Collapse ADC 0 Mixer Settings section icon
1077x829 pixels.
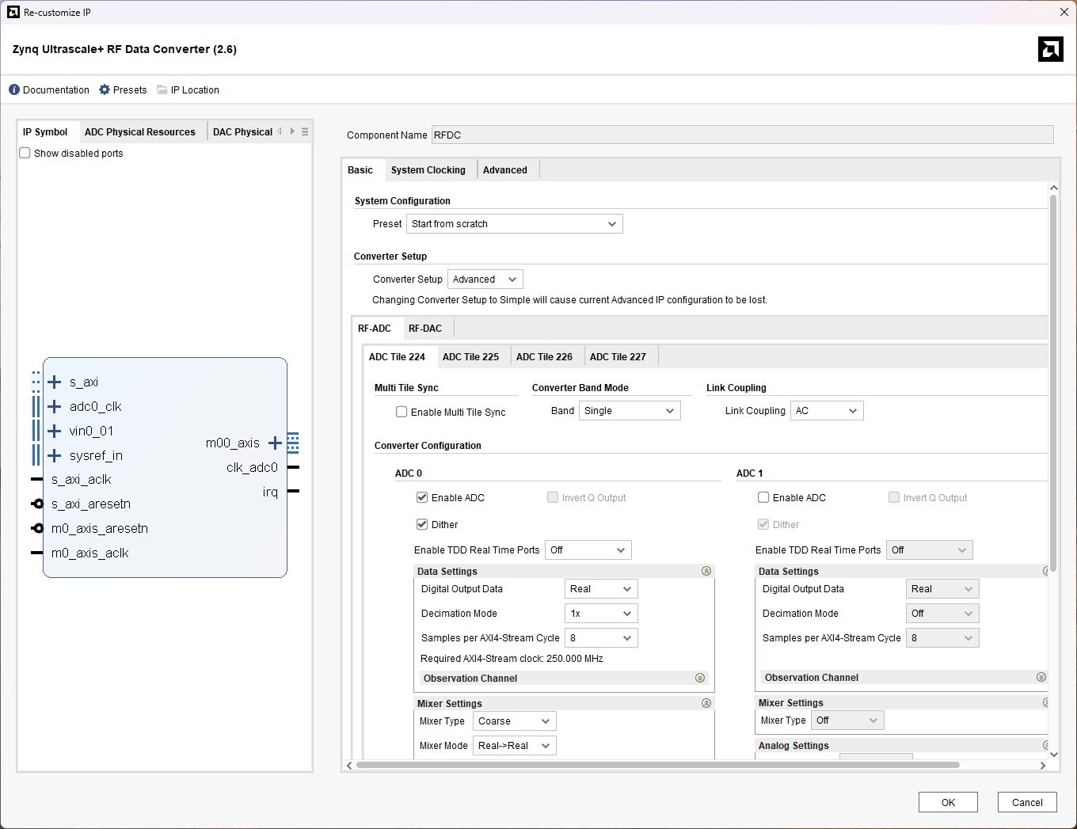point(706,703)
